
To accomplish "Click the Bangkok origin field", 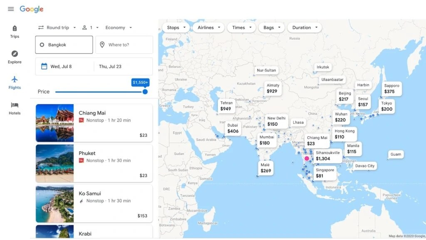I will click(64, 44).
